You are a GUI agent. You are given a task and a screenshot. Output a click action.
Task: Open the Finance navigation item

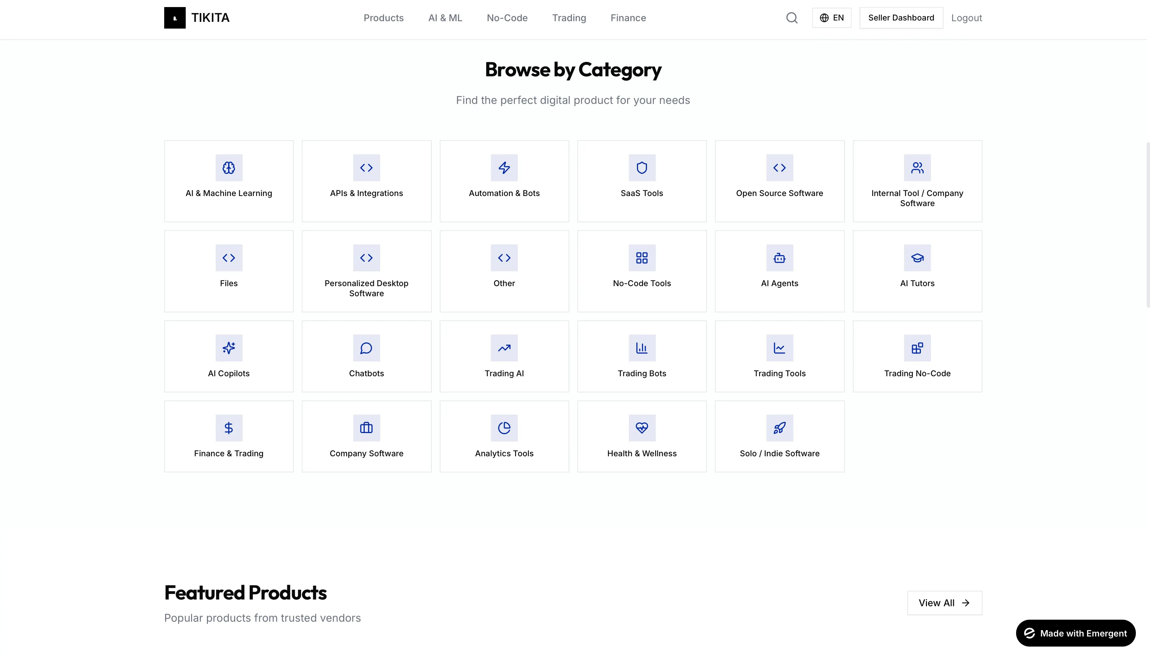coord(628,18)
